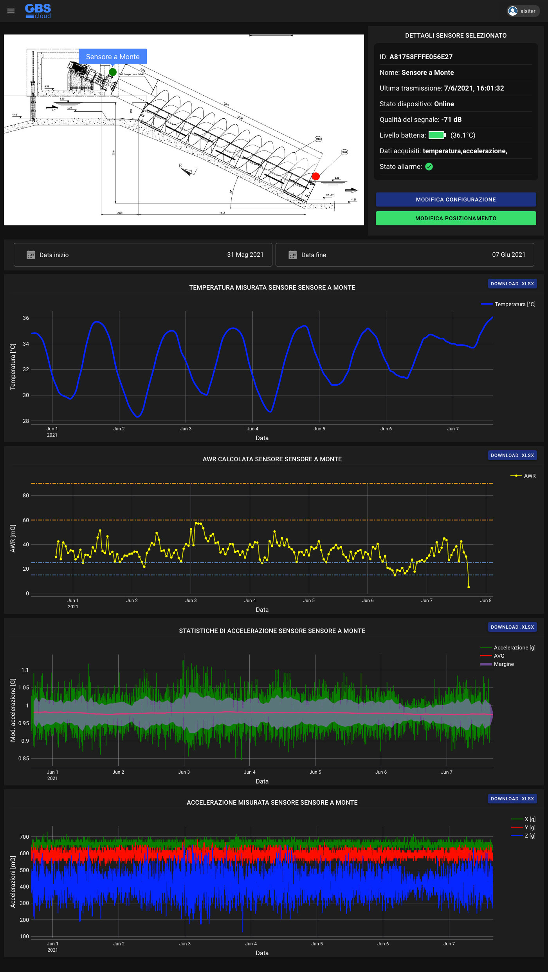Click the 07 Giu 2021 end date value

point(508,255)
